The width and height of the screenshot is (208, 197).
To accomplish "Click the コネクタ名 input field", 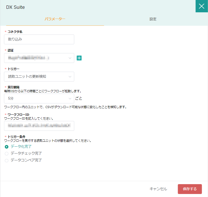I will point(39,39).
